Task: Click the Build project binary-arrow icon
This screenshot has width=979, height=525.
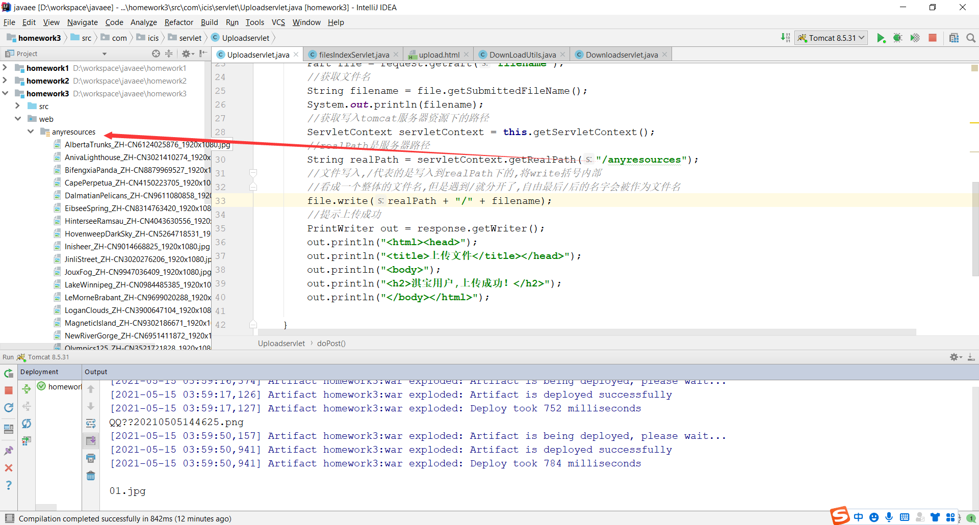Action: 785,38
